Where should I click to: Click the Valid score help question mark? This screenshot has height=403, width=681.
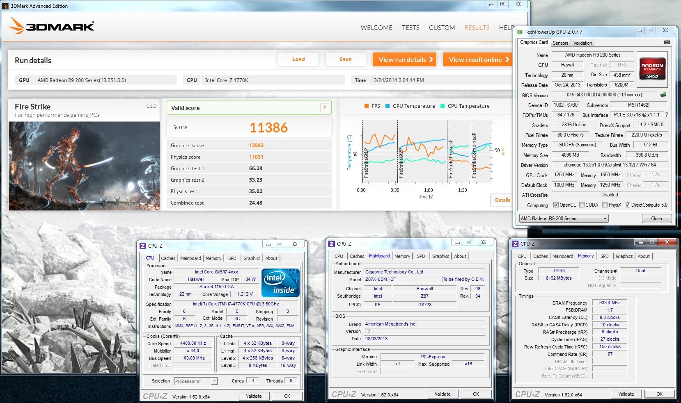pyautogui.click(x=324, y=108)
